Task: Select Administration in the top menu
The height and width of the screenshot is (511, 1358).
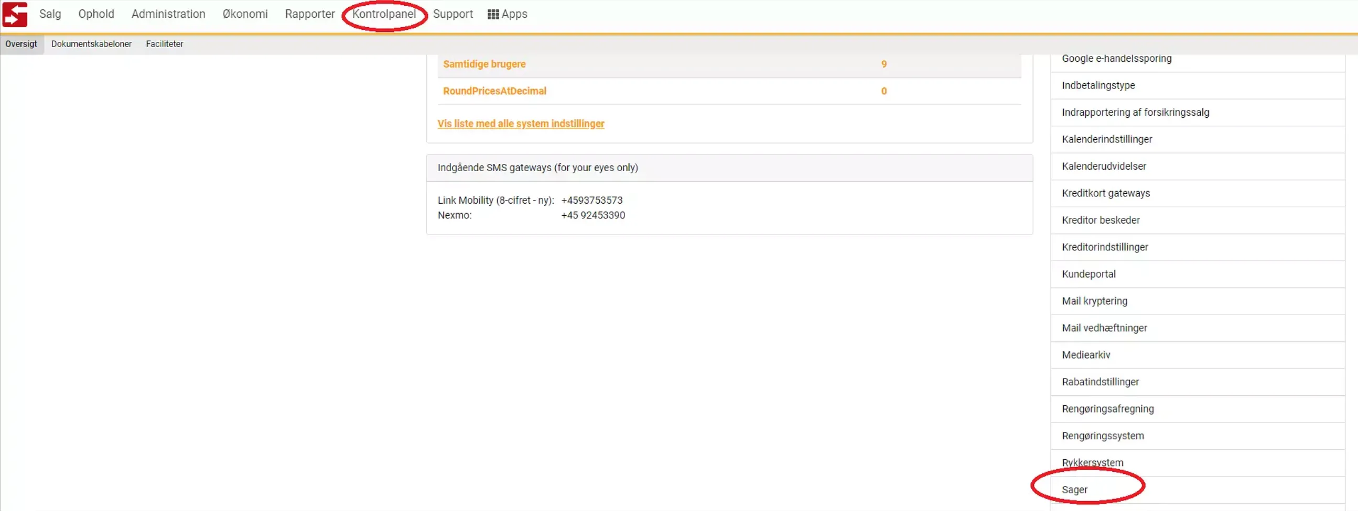Action: [168, 14]
